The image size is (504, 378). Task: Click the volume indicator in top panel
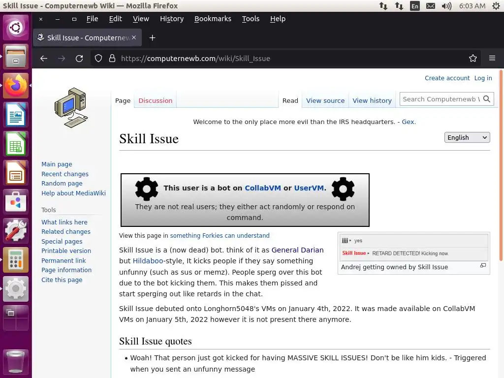click(x=446, y=6)
